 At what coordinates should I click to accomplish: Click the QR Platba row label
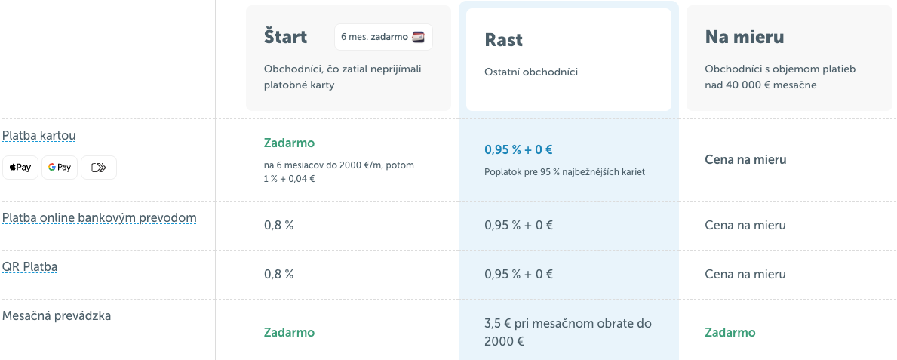coord(30,267)
